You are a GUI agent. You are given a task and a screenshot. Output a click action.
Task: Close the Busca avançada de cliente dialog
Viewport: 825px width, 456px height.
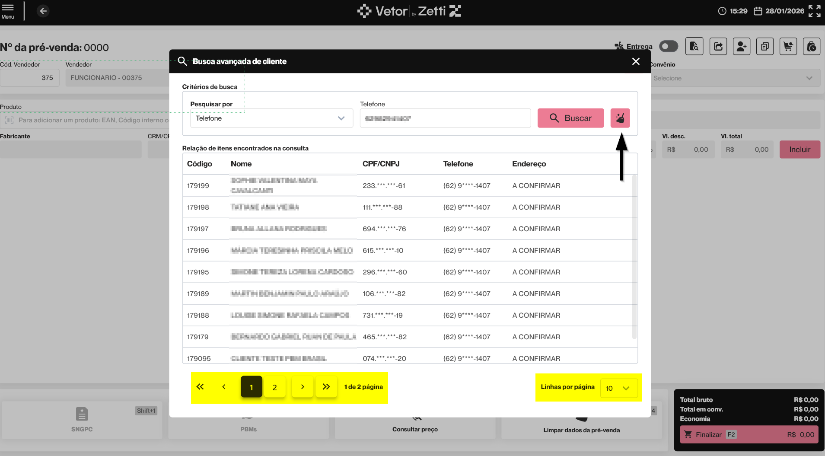636,61
